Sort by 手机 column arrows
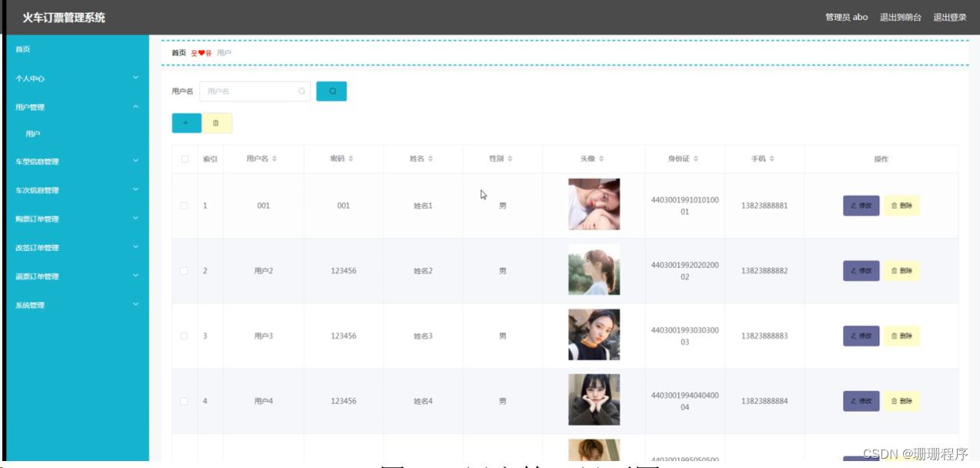The image size is (980, 468). coord(771,159)
